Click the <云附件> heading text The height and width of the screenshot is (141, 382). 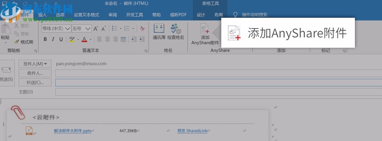click(46, 117)
